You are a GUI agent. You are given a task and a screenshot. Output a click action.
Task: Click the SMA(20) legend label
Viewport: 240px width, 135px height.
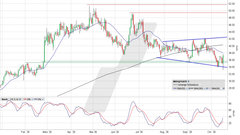(181, 88)
